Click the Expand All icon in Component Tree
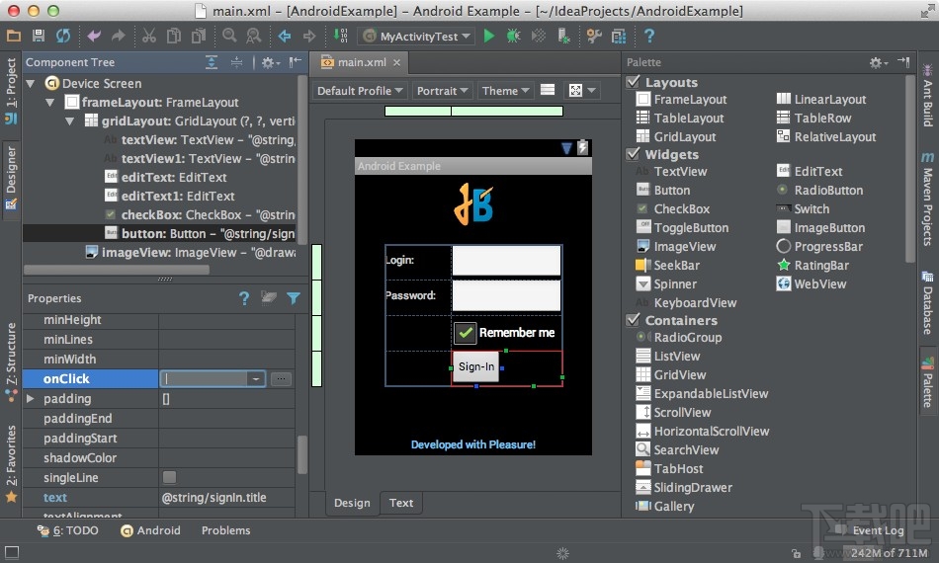939x563 pixels. [212, 62]
